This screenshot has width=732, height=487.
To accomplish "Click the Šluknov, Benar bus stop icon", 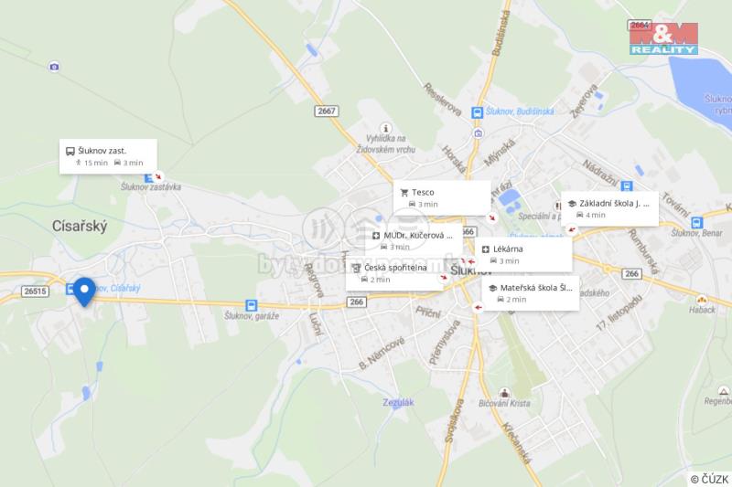I will [x=697, y=222].
